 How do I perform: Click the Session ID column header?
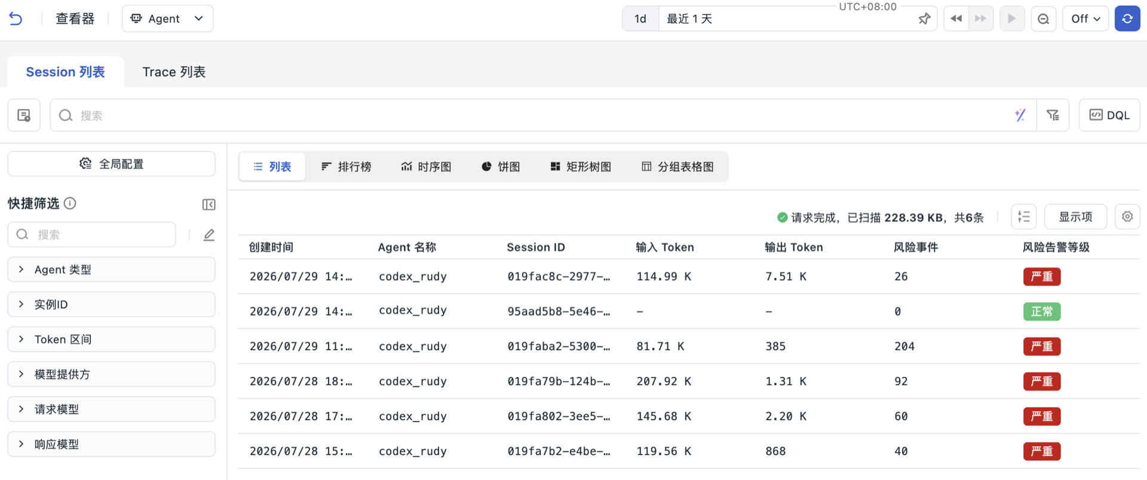coord(536,247)
